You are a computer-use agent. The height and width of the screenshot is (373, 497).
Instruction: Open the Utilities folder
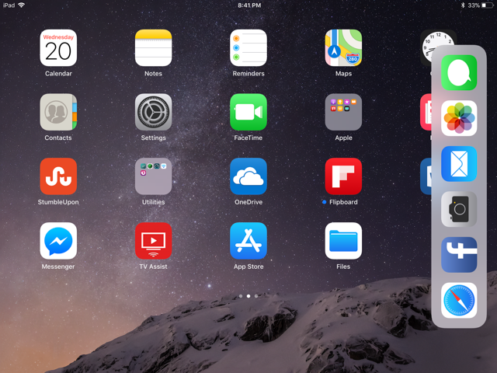pyautogui.click(x=154, y=176)
